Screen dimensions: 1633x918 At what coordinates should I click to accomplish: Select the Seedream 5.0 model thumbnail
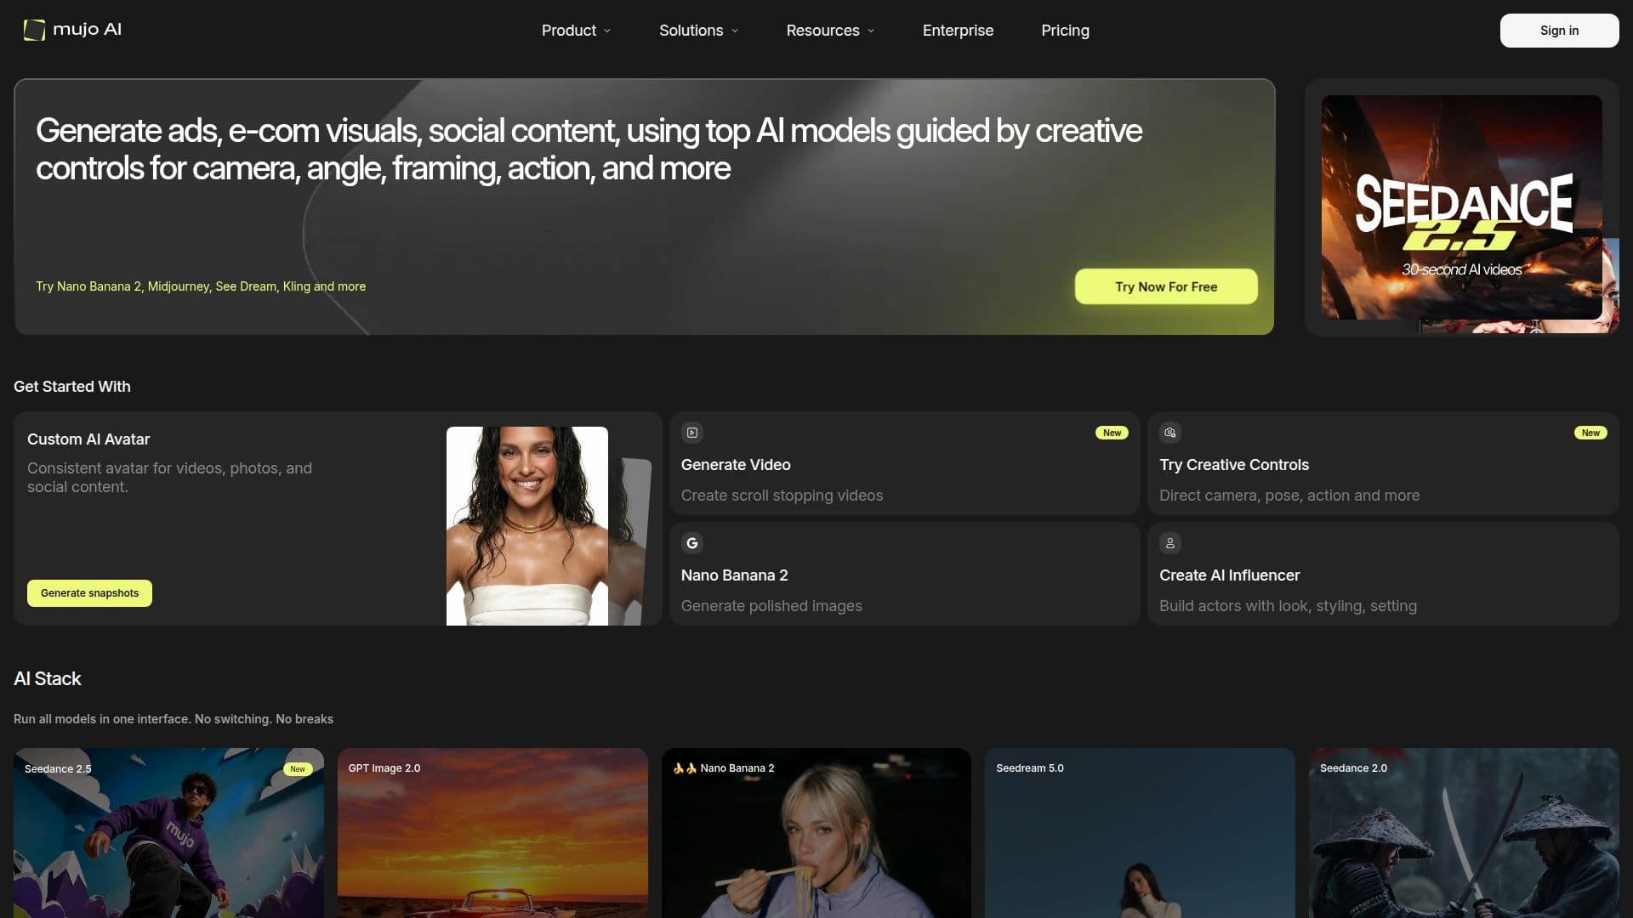click(x=1140, y=833)
